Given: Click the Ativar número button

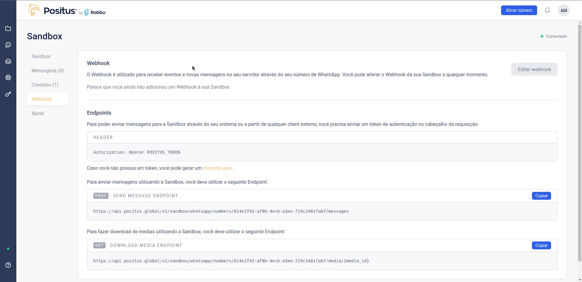Looking at the screenshot, I should (519, 10).
